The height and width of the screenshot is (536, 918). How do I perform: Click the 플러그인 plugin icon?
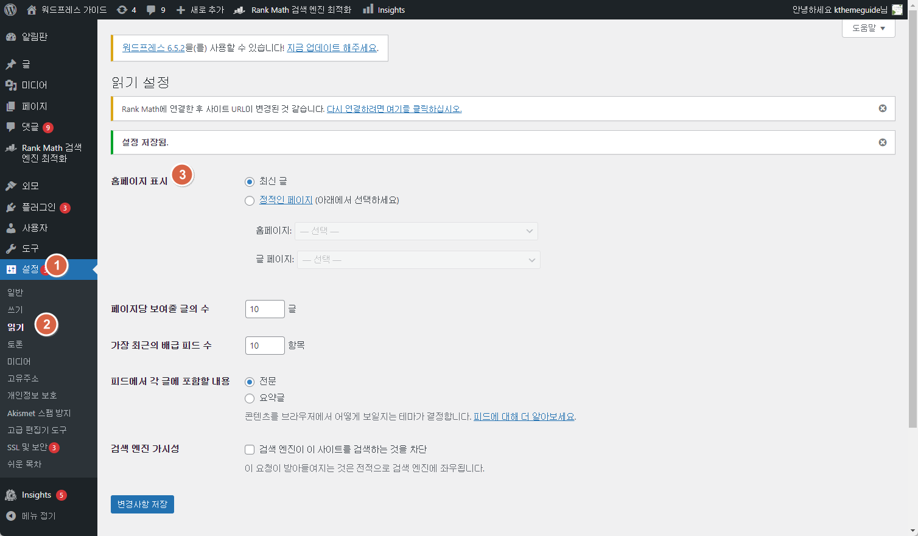[x=11, y=207]
